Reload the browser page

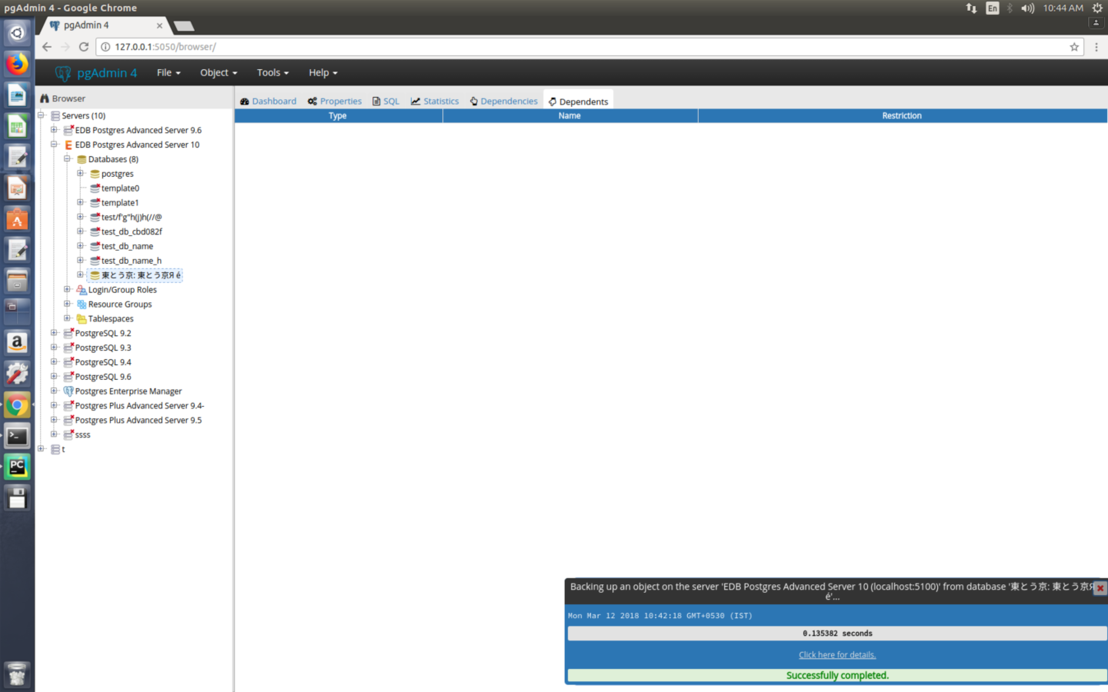click(x=83, y=47)
